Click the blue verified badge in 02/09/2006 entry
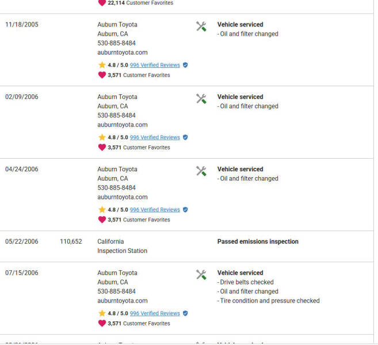The height and width of the screenshot is (345, 378). click(x=185, y=137)
